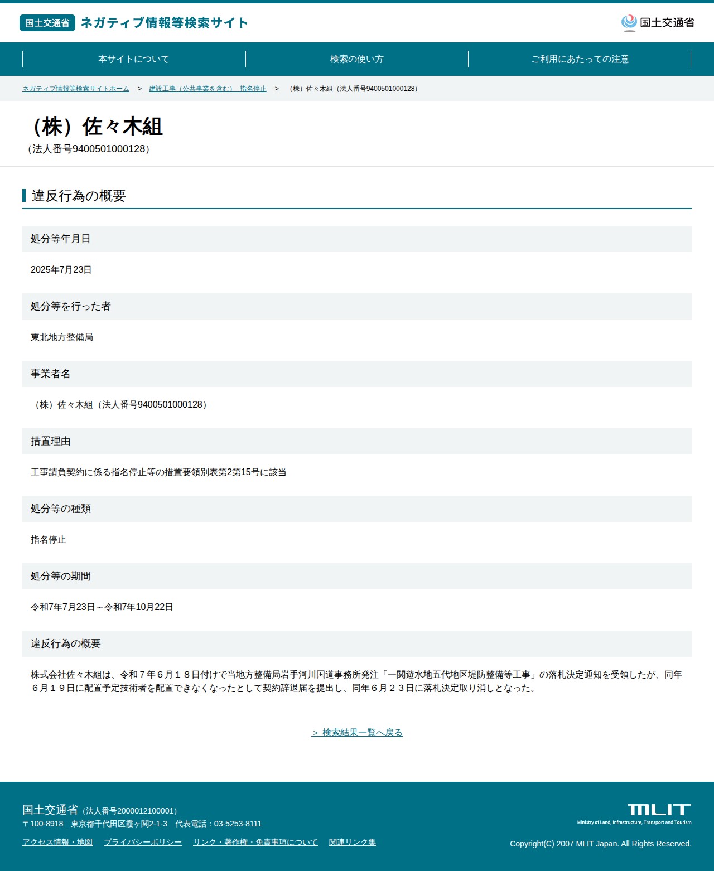The height and width of the screenshot is (871, 714).
Task: Click the period 令和7年7月23日～令和7年10月22日
Action: pos(102,607)
